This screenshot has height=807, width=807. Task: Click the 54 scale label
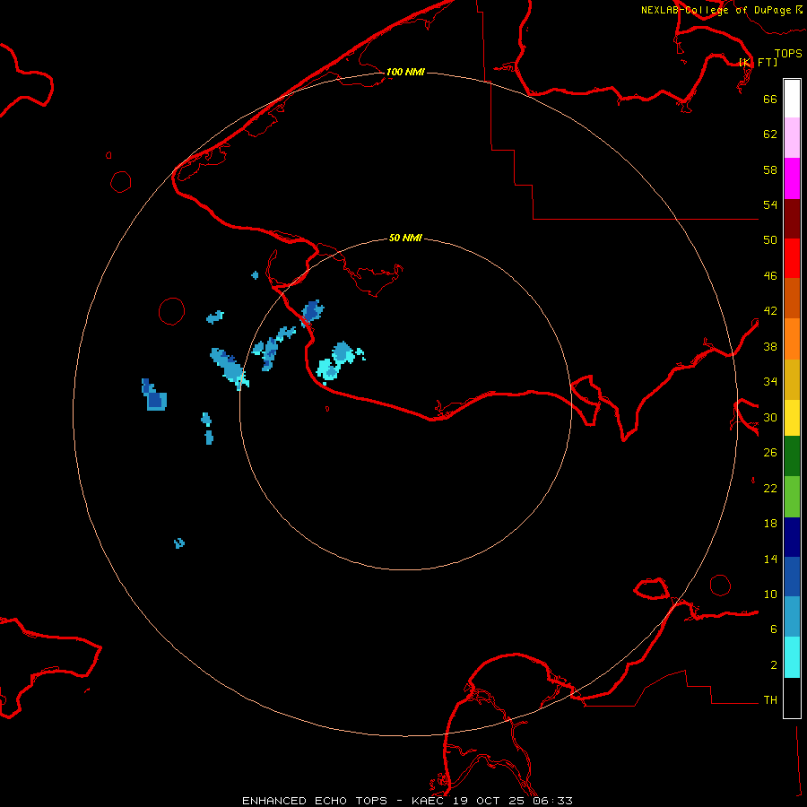pyautogui.click(x=770, y=204)
